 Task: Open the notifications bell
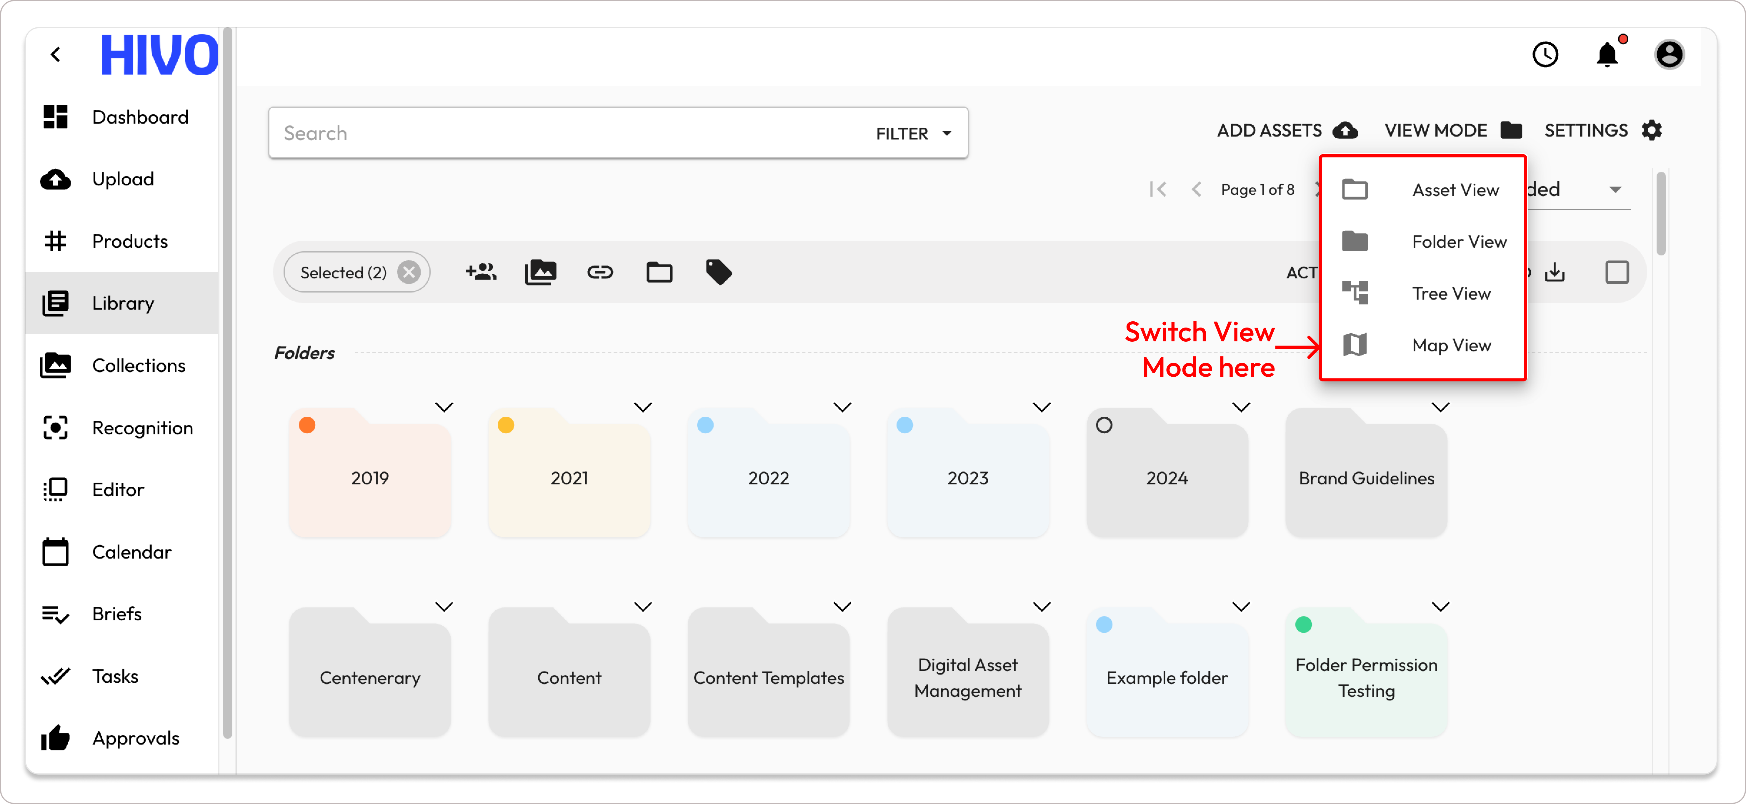click(x=1607, y=55)
